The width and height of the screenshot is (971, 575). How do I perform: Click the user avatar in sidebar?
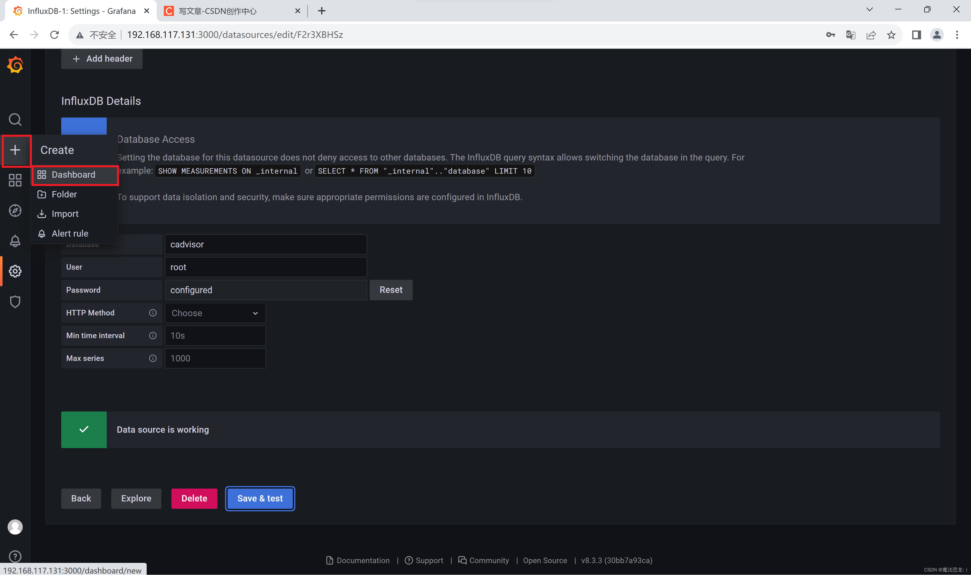pos(15,527)
